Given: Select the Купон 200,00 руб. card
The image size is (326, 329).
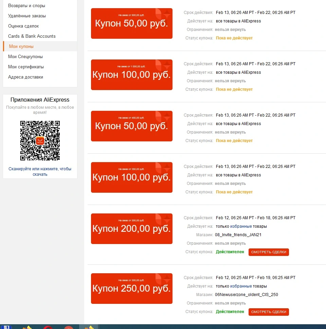Looking at the screenshot, I should 132,229.
